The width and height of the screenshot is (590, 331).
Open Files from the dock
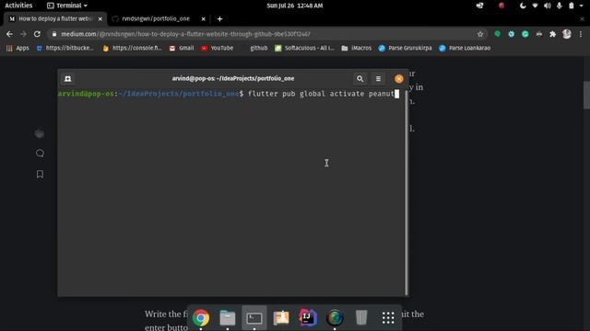(x=228, y=318)
